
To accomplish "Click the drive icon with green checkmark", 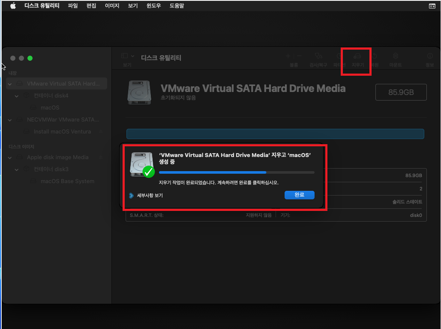I will (x=142, y=165).
